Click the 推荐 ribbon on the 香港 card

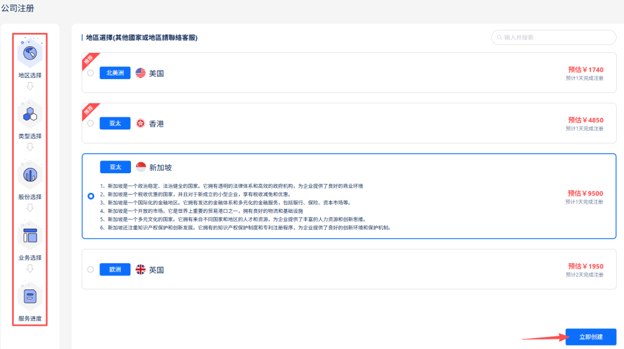click(89, 110)
